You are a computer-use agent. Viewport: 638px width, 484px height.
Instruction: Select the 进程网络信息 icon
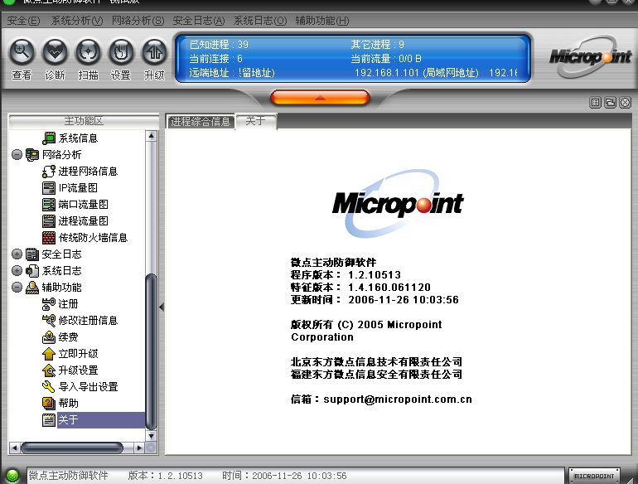coord(49,172)
